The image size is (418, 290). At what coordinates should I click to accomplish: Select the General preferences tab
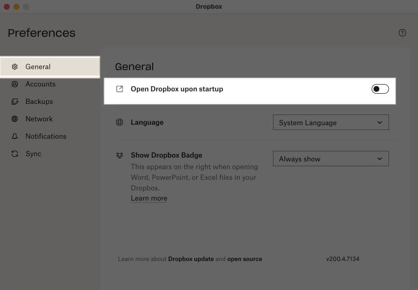coord(50,67)
